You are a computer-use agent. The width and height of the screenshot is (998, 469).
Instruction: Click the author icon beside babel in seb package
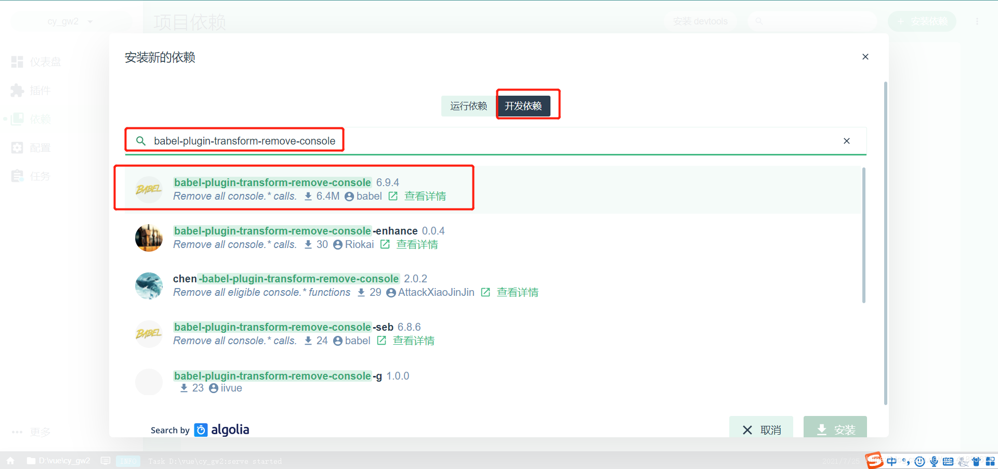click(x=338, y=341)
